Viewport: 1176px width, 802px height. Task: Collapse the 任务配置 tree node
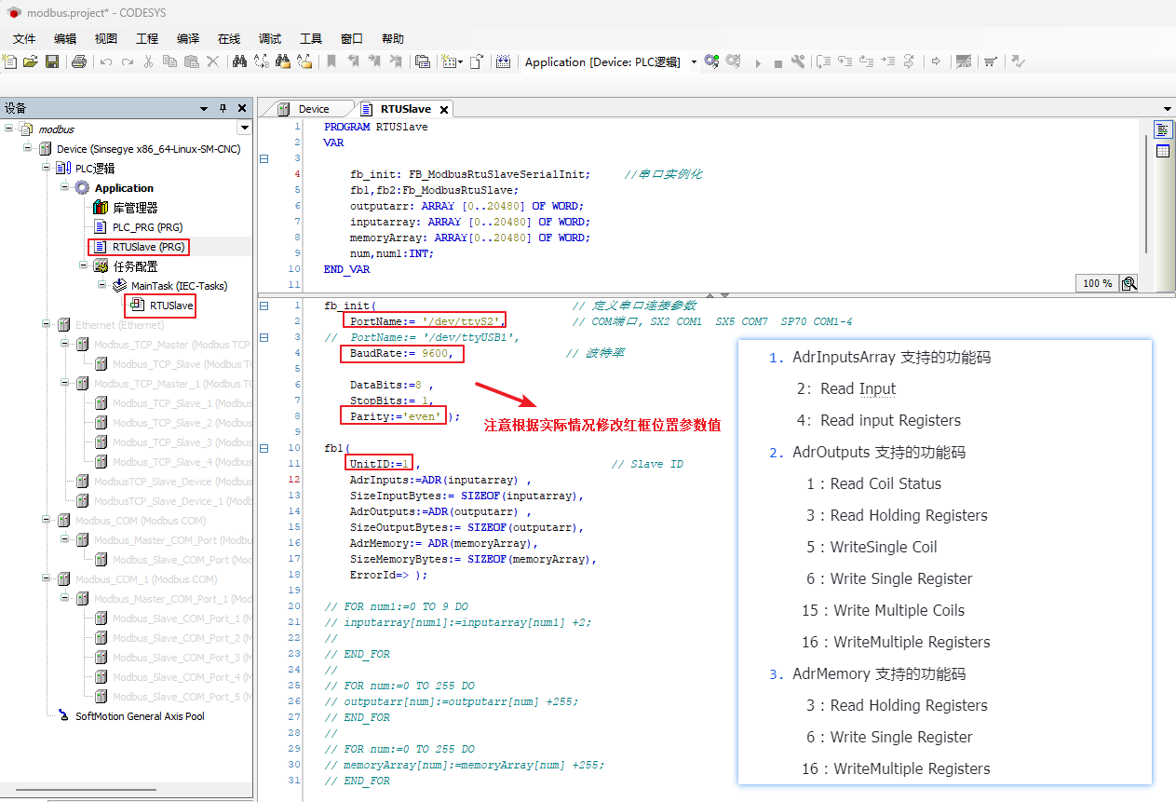84,266
